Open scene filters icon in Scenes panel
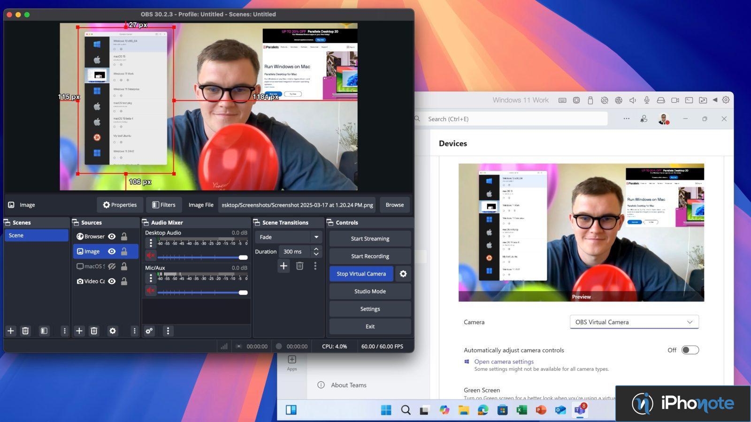The width and height of the screenshot is (751, 422). 44,331
